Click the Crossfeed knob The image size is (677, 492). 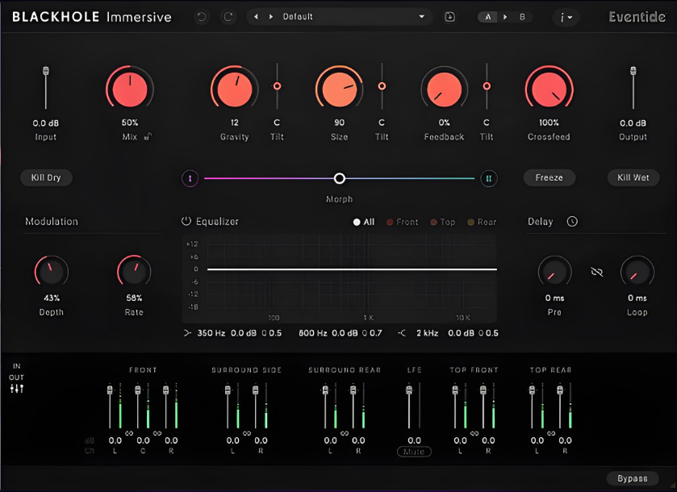tap(550, 90)
